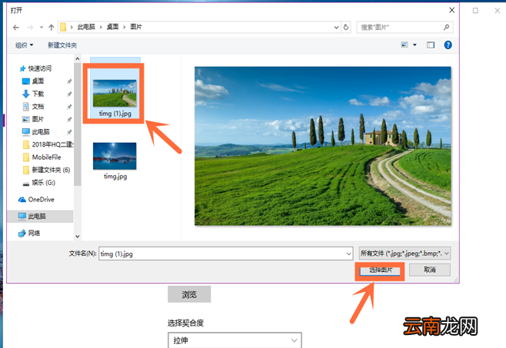
Task: Open help with the question icon
Action: [x=448, y=45]
